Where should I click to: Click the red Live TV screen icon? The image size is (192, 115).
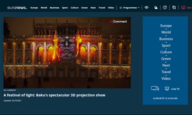[x=183, y=8]
